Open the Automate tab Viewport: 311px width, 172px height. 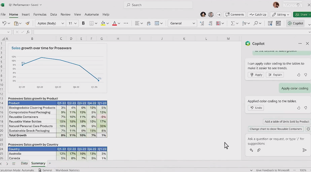coord(92,15)
